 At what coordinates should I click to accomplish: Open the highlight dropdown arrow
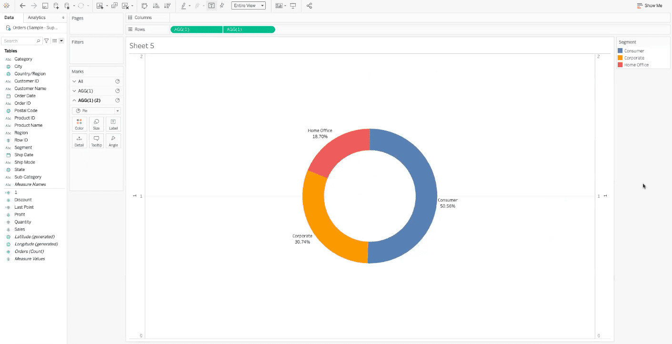coord(190,6)
